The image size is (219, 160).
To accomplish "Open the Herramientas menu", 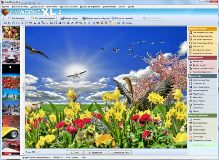I will pos(109,6).
